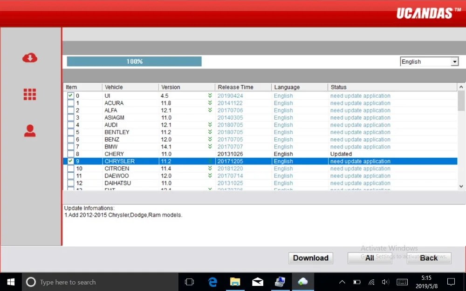This screenshot has height=291, width=466.
Task: Open the cloud updater app on taskbar
Action: (x=303, y=282)
